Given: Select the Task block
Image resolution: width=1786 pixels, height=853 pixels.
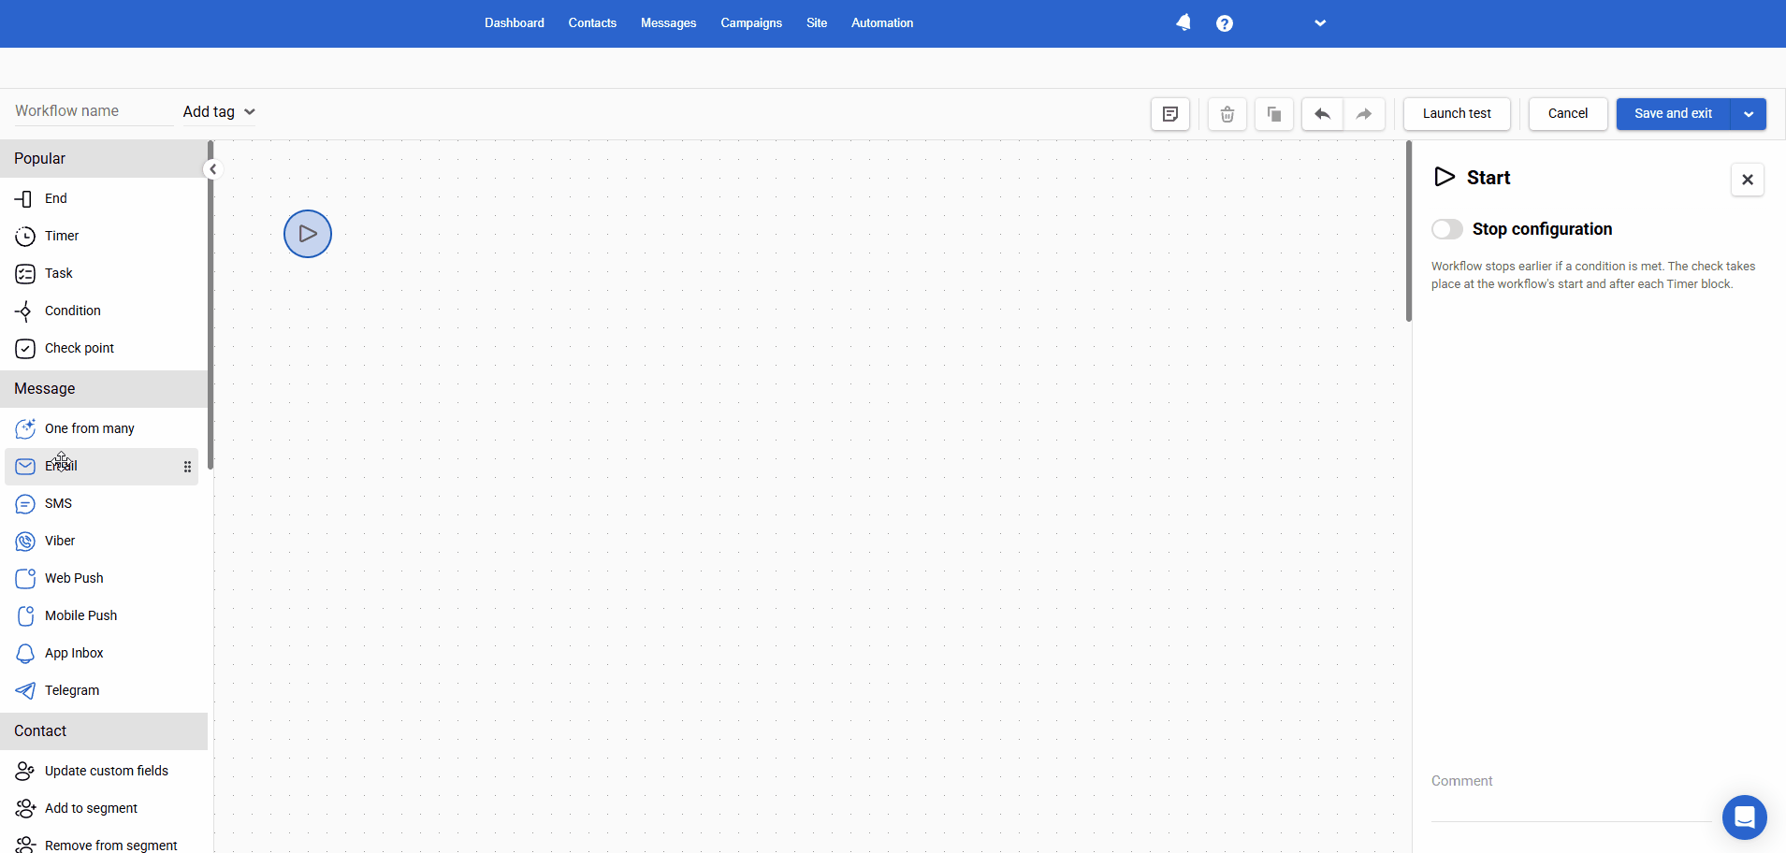Looking at the screenshot, I should 101,273.
